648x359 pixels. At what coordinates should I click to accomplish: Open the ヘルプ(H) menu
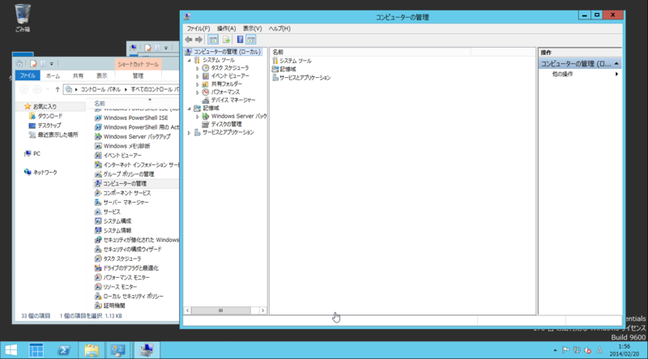[279, 28]
